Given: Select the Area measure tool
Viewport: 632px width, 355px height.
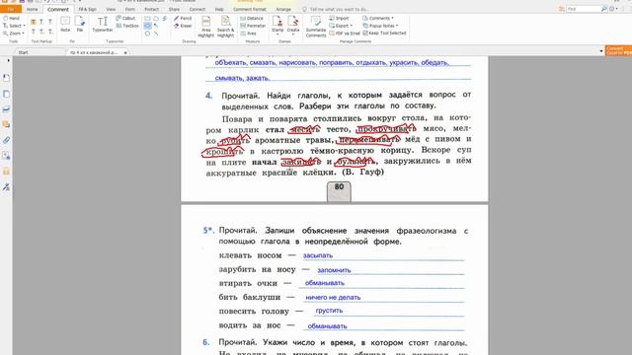Looking at the screenshot, I should (248, 34).
